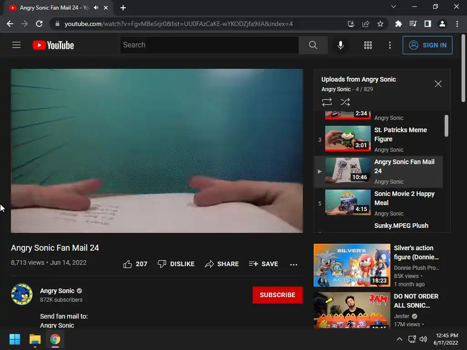Open Chrome media controls icon

(x=413, y=24)
